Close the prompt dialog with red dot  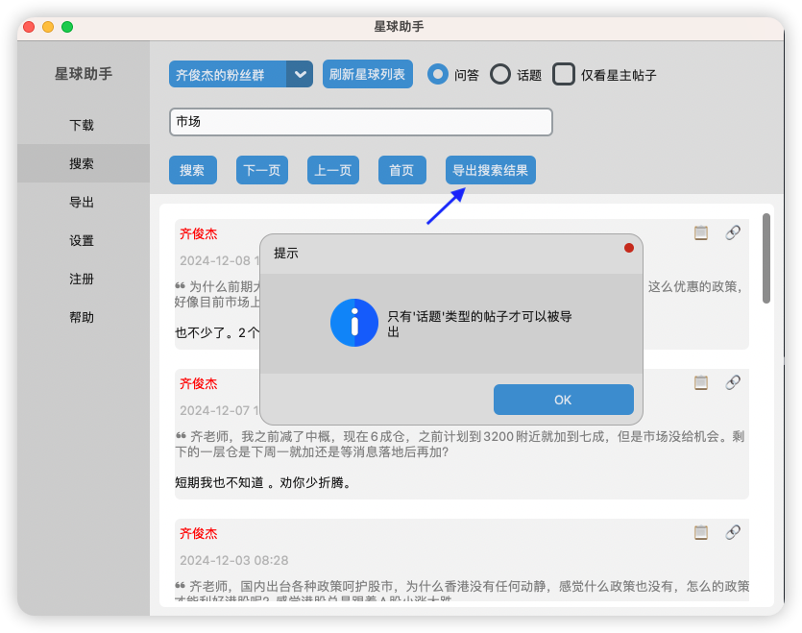tap(629, 248)
